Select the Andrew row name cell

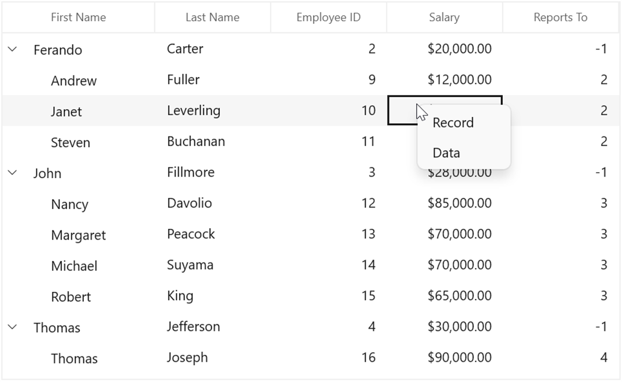pos(78,80)
